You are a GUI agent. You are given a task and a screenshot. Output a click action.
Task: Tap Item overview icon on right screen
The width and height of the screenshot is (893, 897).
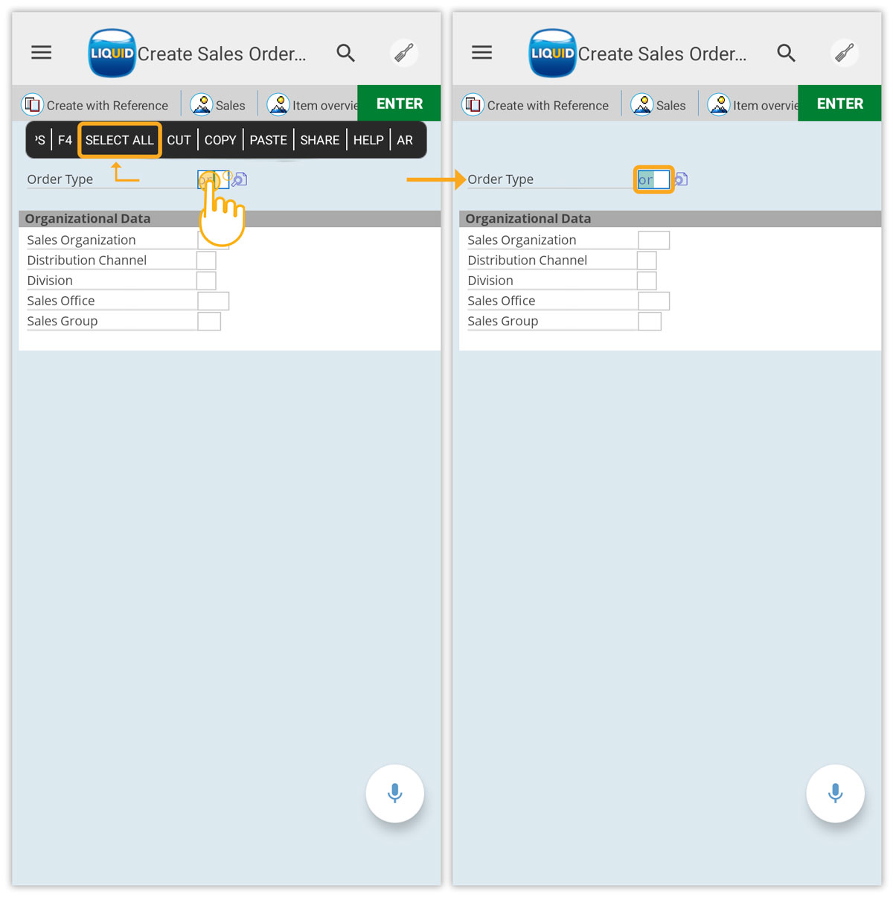[719, 105]
